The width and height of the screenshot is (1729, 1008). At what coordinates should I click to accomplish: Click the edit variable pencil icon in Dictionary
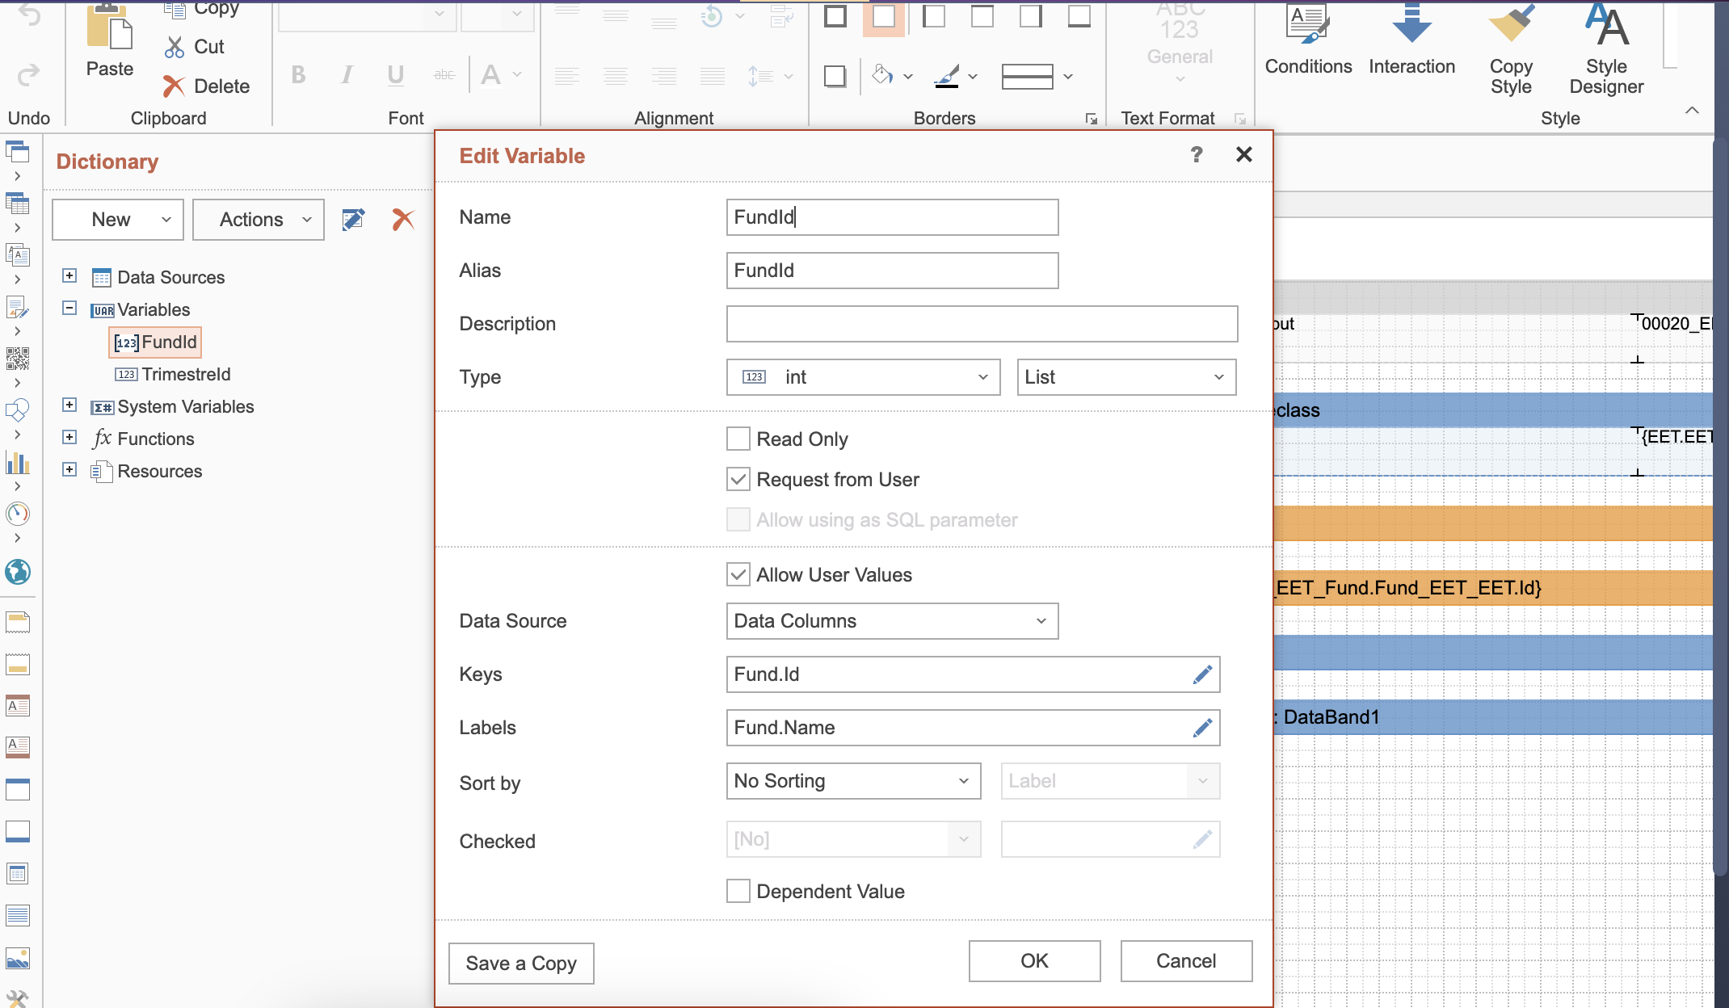click(x=353, y=220)
